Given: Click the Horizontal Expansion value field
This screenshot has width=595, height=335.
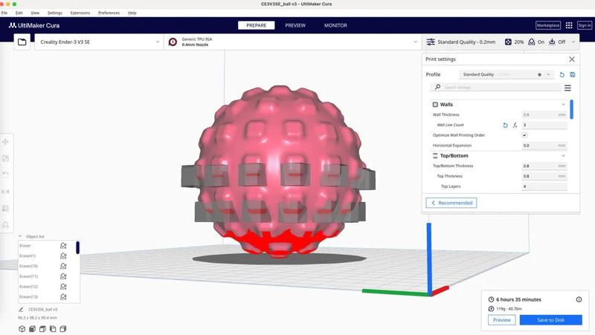Looking at the screenshot, I should 544,146.
